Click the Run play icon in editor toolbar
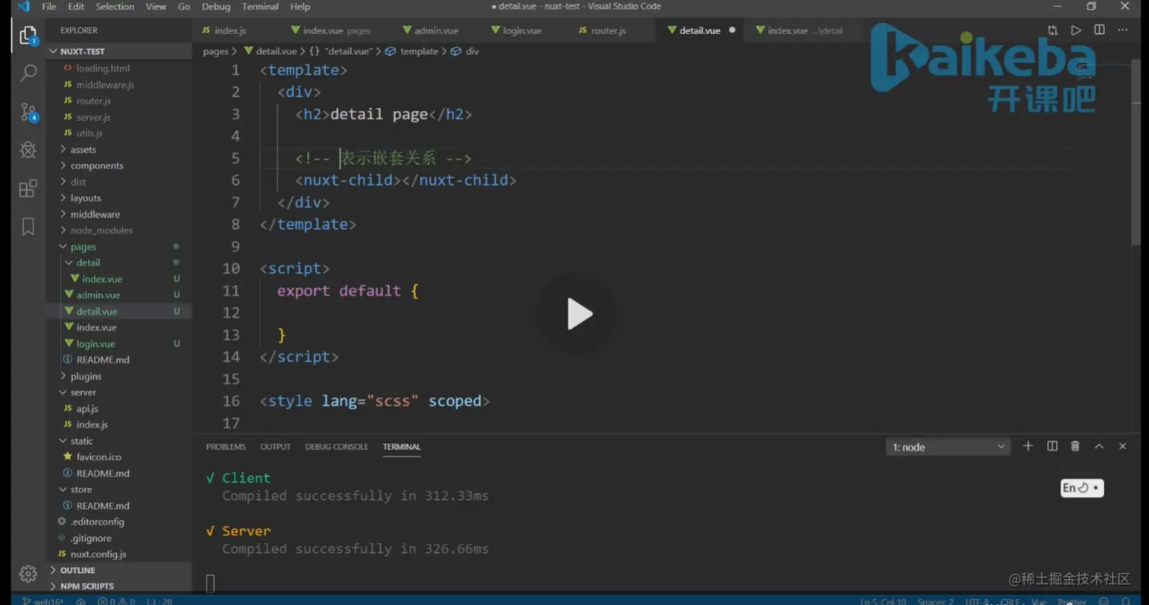 tap(1076, 30)
